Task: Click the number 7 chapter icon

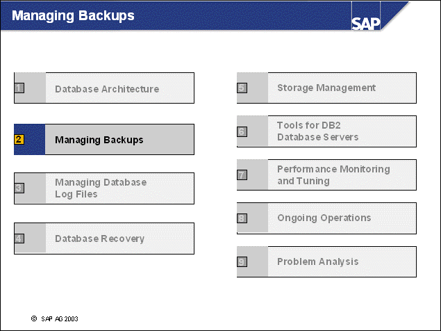Action: 242,175
